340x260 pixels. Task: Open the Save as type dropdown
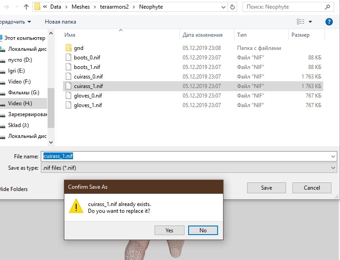(333, 168)
